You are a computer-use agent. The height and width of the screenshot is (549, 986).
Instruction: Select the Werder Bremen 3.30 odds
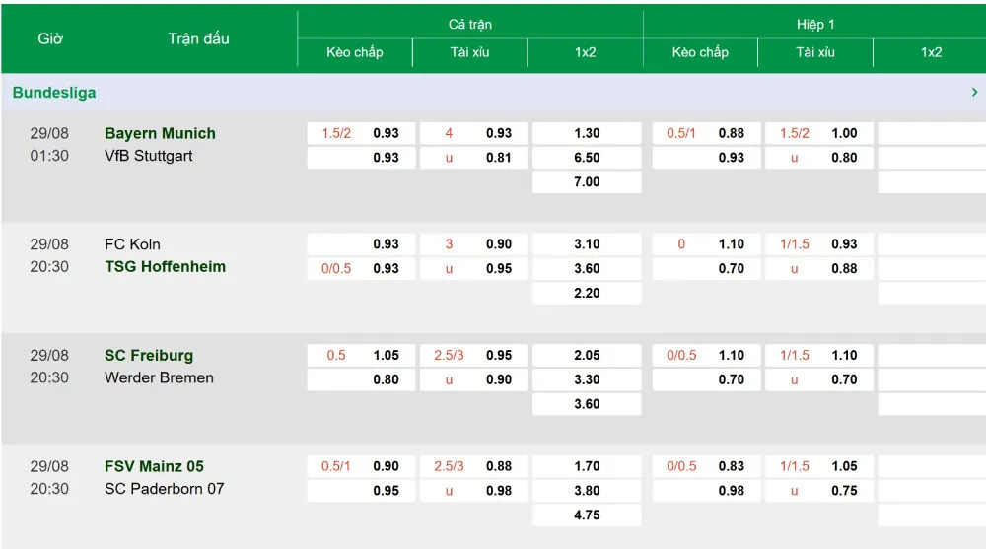[587, 379]
